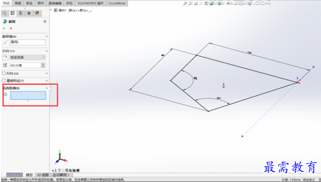The width and height of the screenshot is (321, 182).
Task: Click the 80° angle dimension in sketch
Action: click(219, 99)
